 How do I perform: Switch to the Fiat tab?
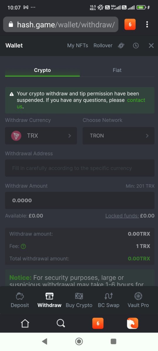click(117, 70)
